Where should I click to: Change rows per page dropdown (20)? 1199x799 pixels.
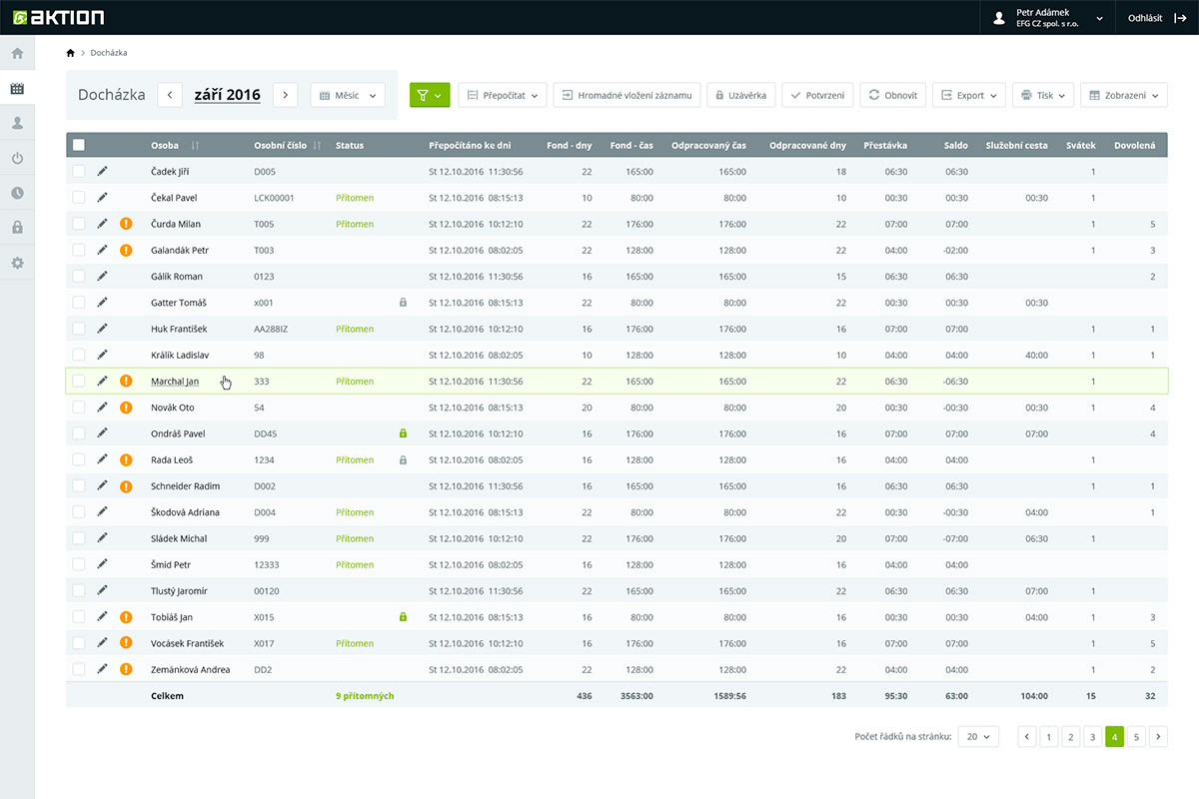pos(978,737)
